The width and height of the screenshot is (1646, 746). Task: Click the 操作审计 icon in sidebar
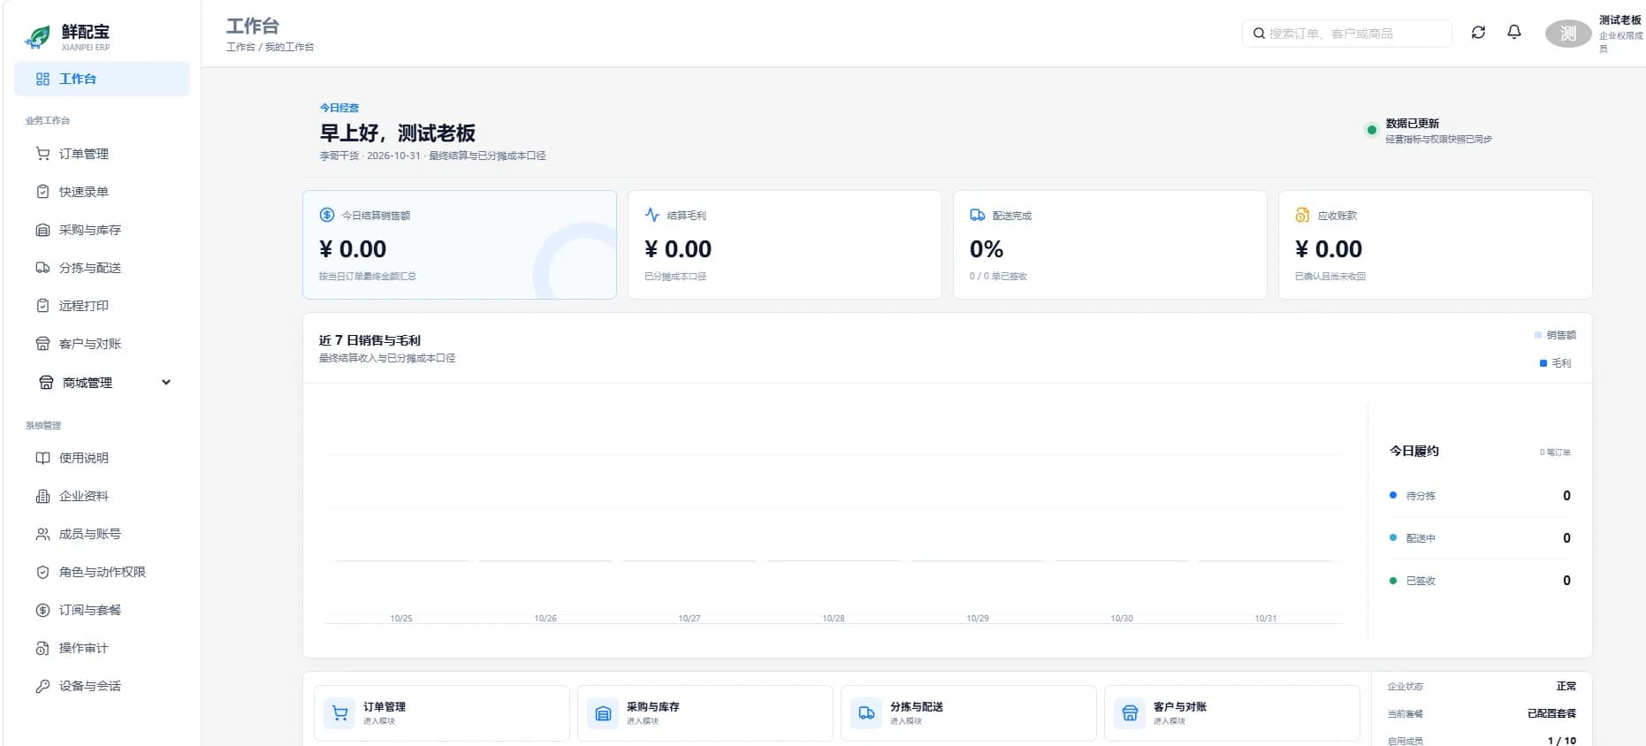click(42, 648)
